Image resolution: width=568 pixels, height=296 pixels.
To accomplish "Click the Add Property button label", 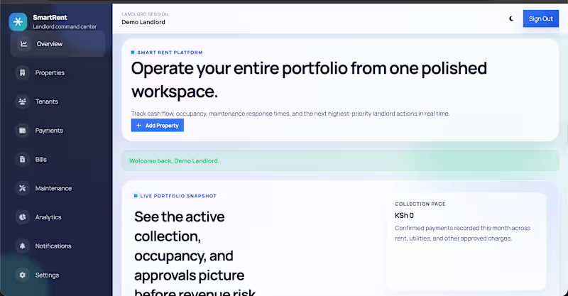I will pyautogui.click(x=162, y=126).
